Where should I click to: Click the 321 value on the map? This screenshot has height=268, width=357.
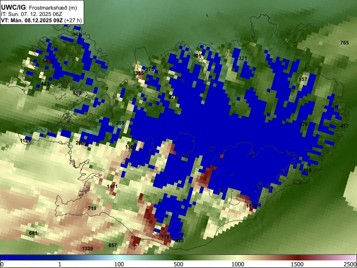click(243, 58)
